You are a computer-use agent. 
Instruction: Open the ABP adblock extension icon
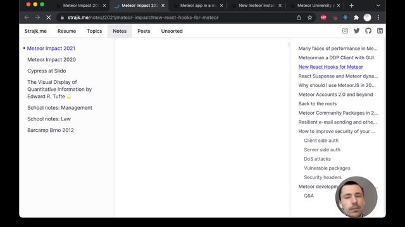323,18
